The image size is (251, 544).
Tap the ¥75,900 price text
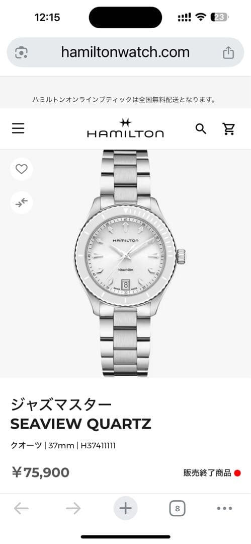41,472
